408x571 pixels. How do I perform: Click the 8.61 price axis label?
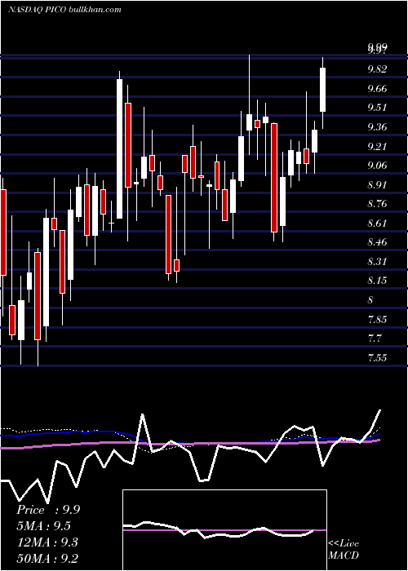point(377,223)
